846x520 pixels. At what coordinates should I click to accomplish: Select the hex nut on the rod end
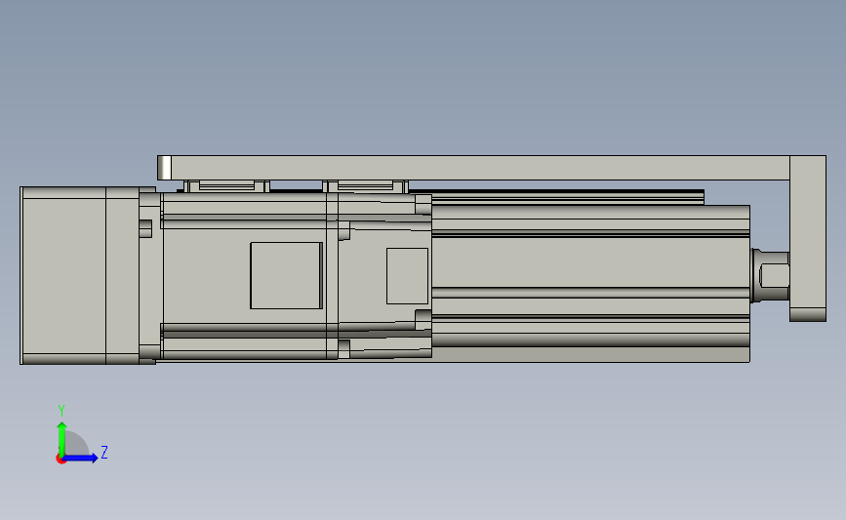tap(773, 275)
